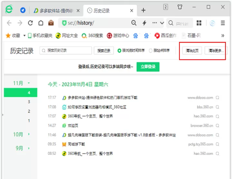Reload the page with refresh icon
The image size is (232, 179).
pyautogui.click(x=30, y=23)
